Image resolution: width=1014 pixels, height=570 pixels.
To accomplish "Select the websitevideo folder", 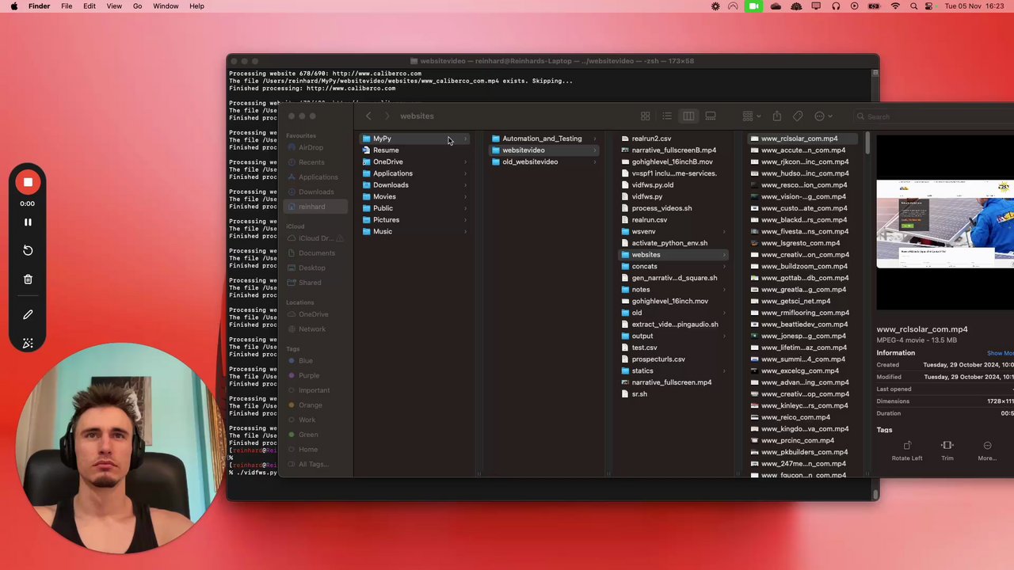I will pos(544,150).
